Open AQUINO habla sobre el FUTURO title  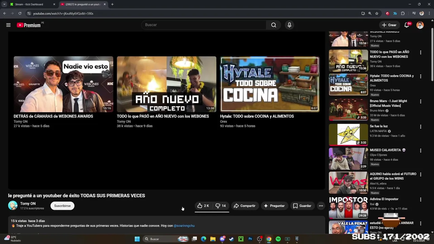click(x=393, y=176)
